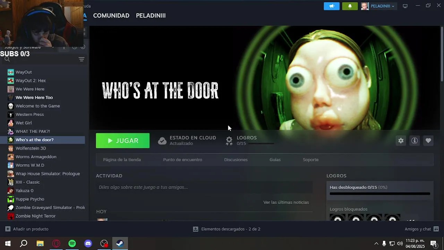
Task: Select Who's at the door? entry
Action: 42,140
